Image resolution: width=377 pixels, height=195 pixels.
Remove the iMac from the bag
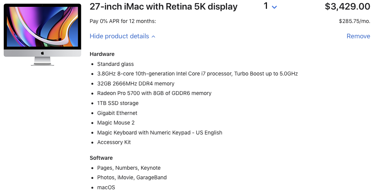pos(358,36)
